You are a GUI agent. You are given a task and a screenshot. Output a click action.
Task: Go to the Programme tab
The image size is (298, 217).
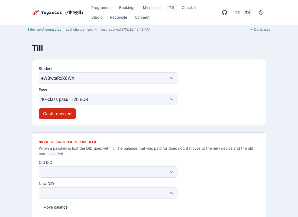[x=101, y=8]
